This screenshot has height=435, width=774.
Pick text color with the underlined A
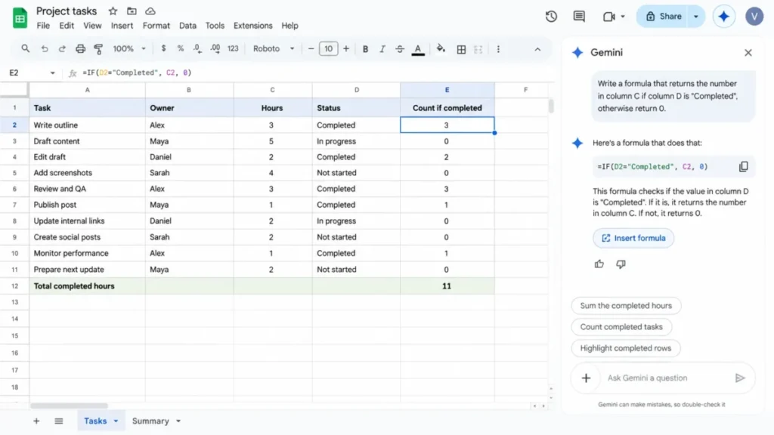coord(418,49)
